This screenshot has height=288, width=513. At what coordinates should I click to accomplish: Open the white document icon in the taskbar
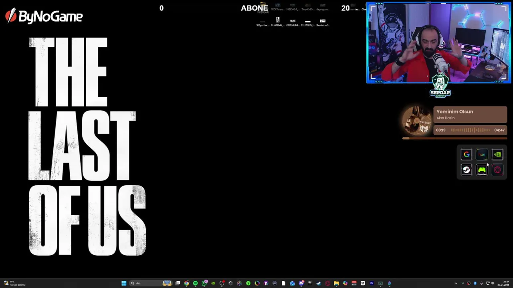[x=283, y=283]
